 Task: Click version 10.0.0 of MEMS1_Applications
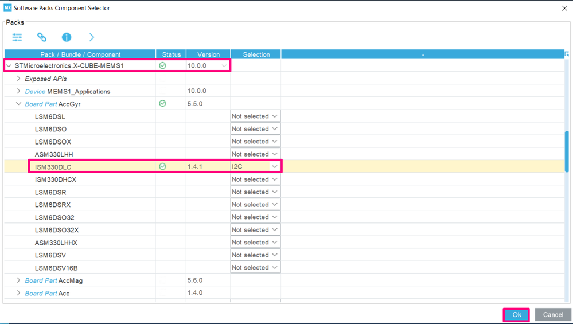(x=197, y=91)
